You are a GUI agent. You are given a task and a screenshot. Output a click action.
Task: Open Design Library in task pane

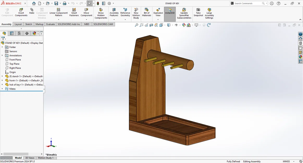[x=300, y=43]
